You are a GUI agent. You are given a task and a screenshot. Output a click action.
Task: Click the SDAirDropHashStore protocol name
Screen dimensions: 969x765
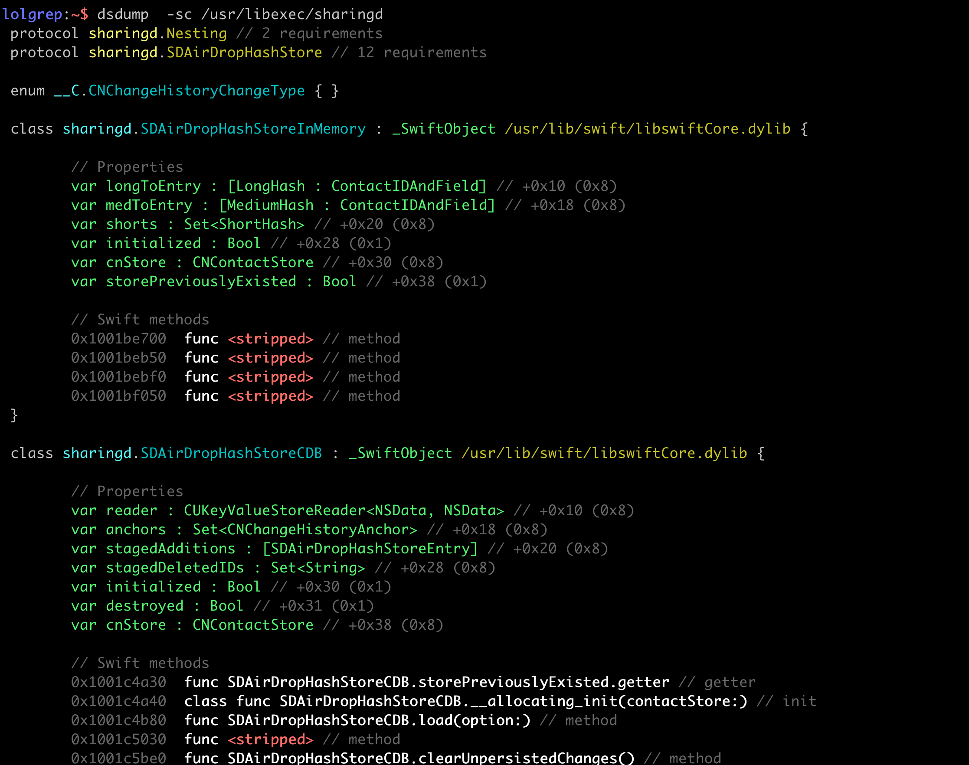click(244, 53)
